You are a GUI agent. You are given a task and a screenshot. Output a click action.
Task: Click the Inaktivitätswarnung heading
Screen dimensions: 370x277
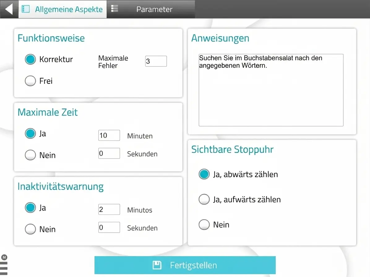[61, 186]
